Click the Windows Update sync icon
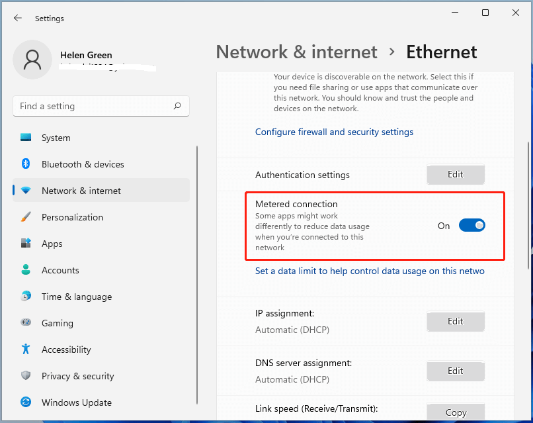This screenshot has height=423, width=533. pyautogui.click(x=26, y=402)
